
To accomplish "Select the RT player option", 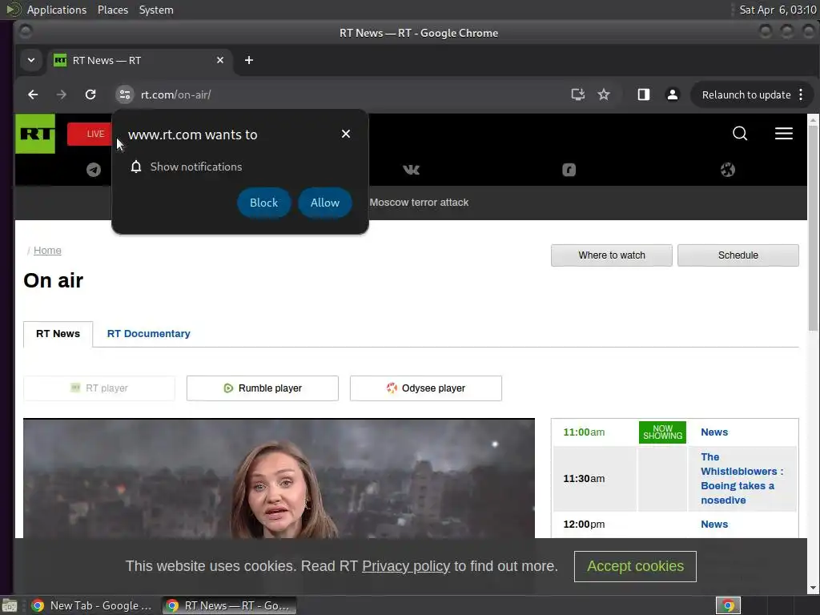I will (99, 388).
